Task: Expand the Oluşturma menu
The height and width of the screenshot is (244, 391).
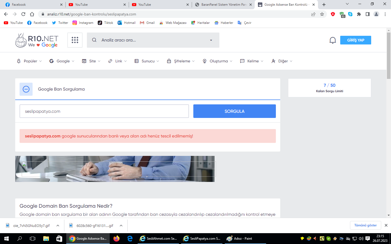Action: [217, 61]
